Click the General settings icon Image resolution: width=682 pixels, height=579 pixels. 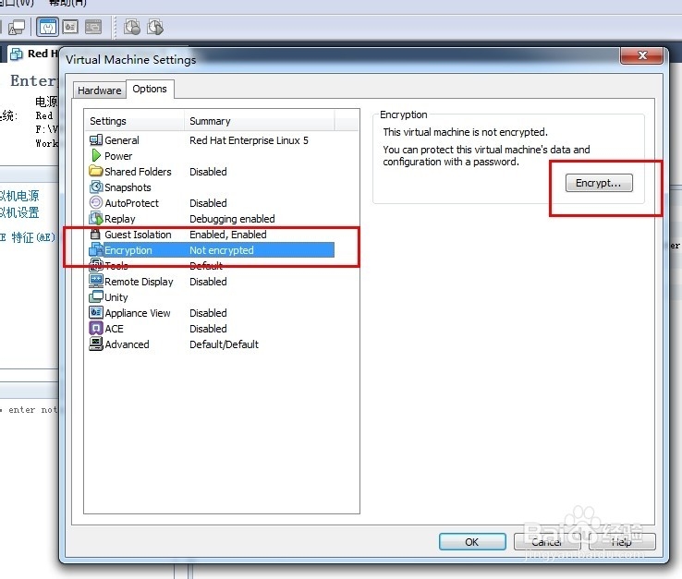click(x=96, y=140)
